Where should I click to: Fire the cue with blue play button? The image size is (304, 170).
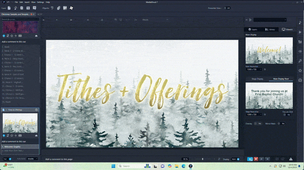click(x=250, y=159)
